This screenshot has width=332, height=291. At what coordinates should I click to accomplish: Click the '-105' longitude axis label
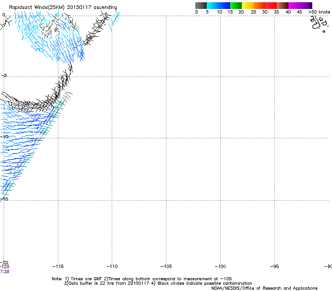tap(166, 266)
